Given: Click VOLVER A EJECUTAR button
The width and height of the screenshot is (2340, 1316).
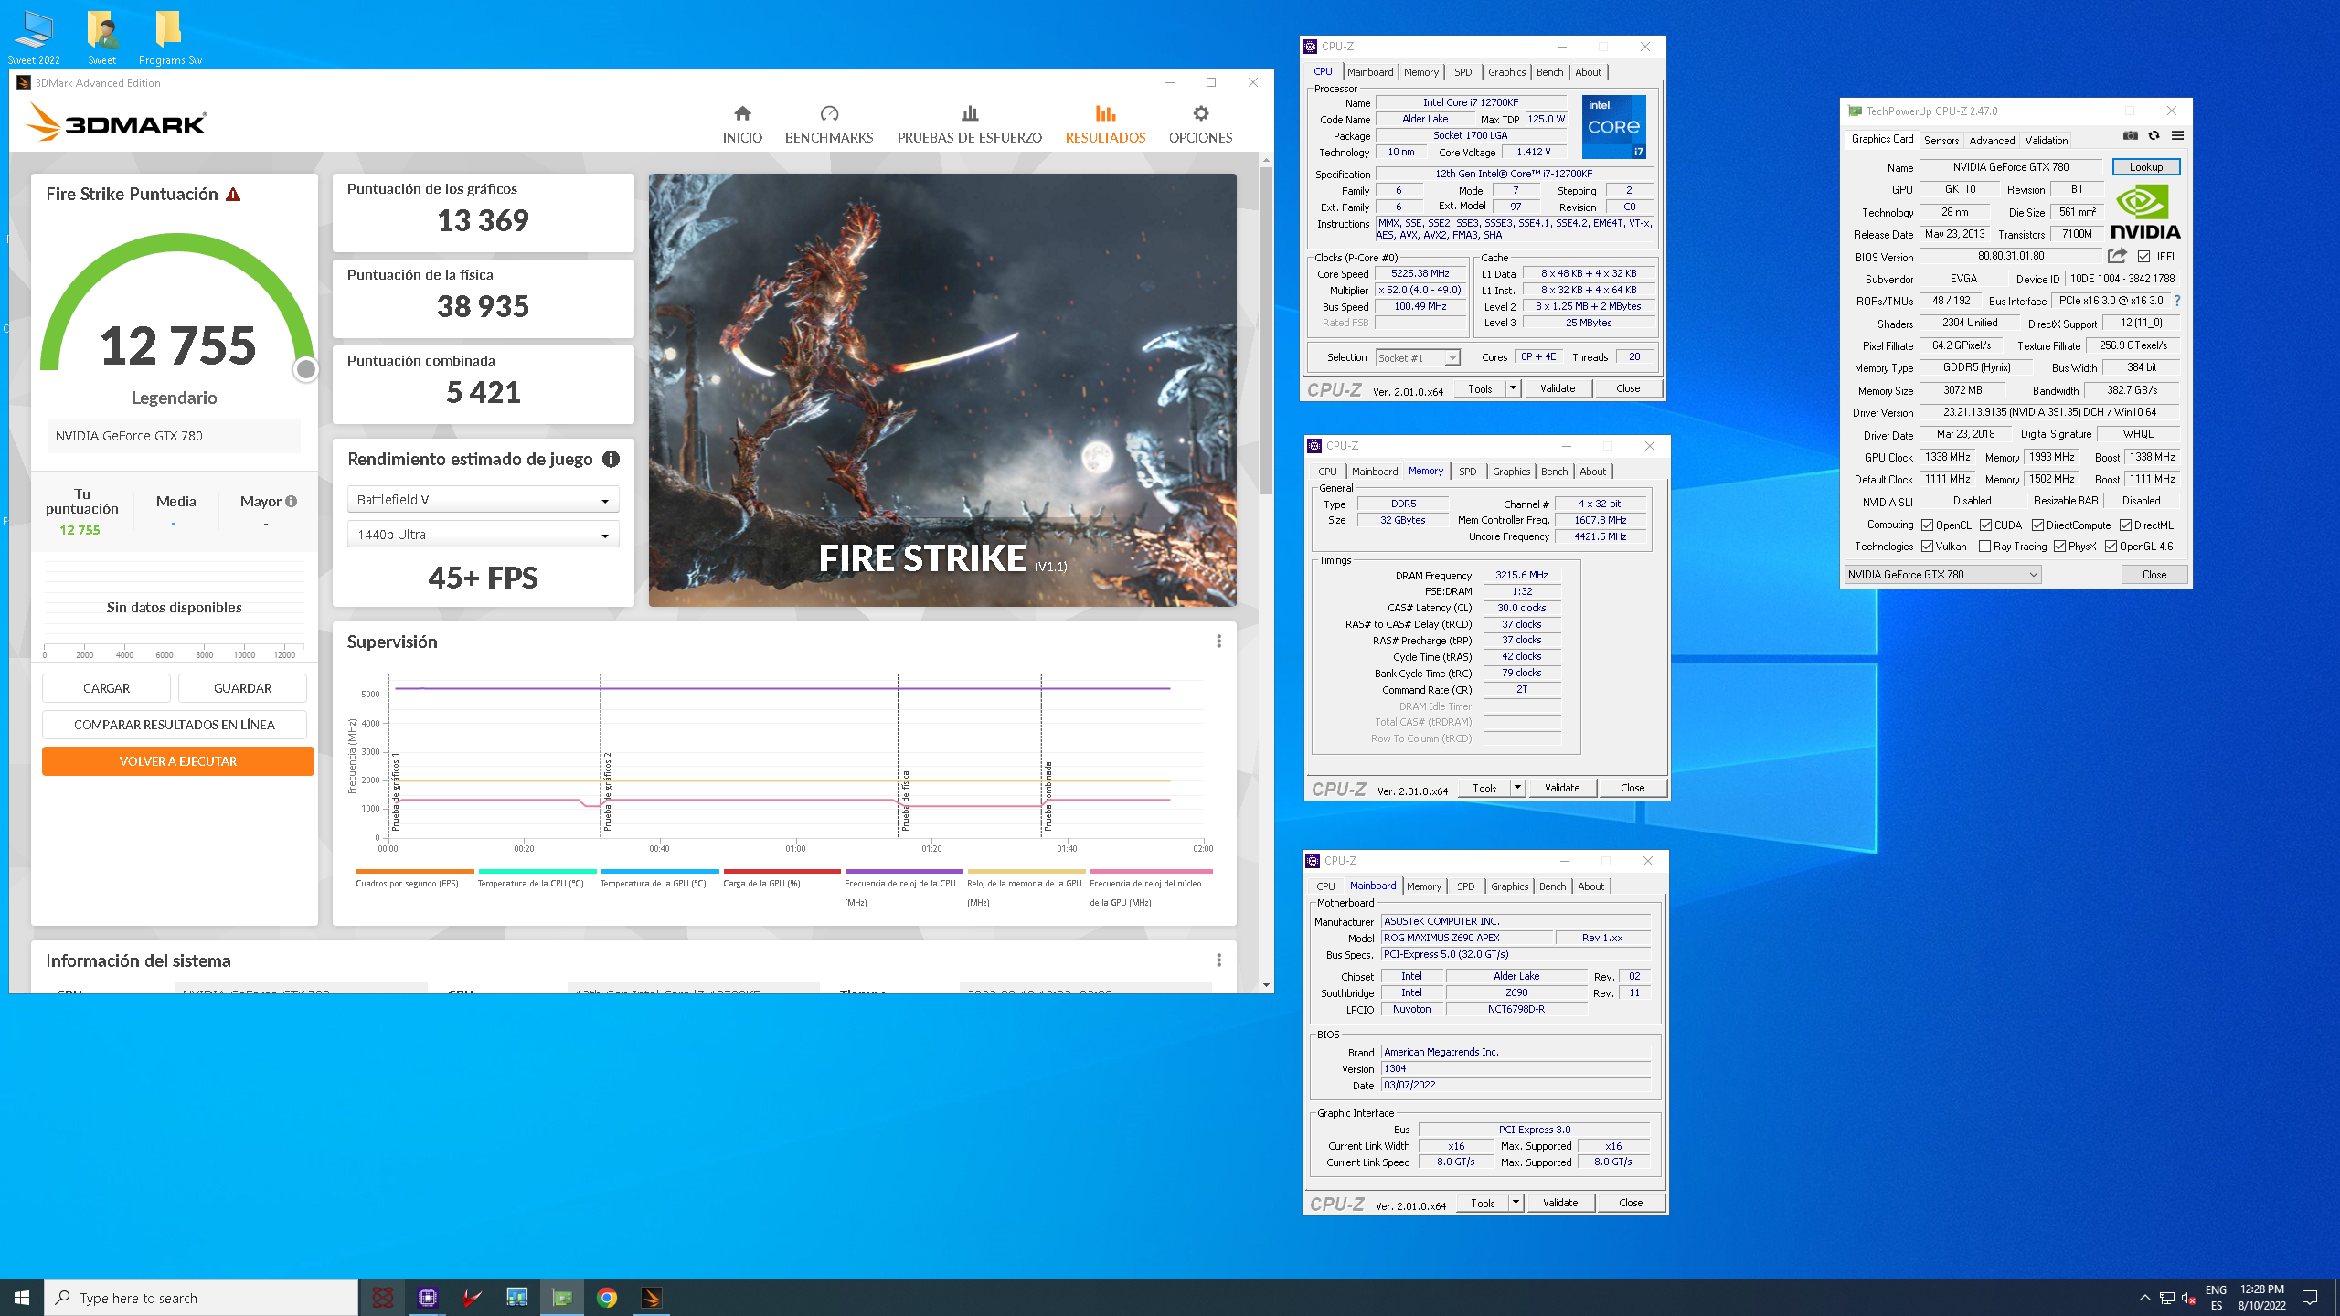Looking at the screenshot, I should click(178, 761).
